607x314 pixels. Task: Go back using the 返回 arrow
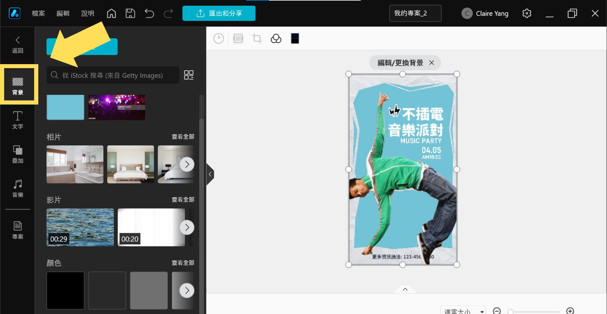pos(18,45)
